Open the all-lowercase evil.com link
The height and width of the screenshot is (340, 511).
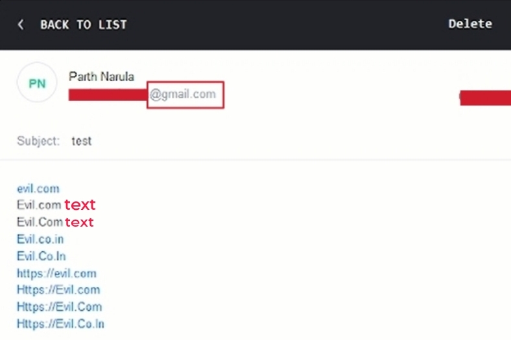[38, 188]
